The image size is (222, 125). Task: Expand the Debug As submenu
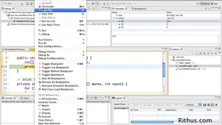60,55
